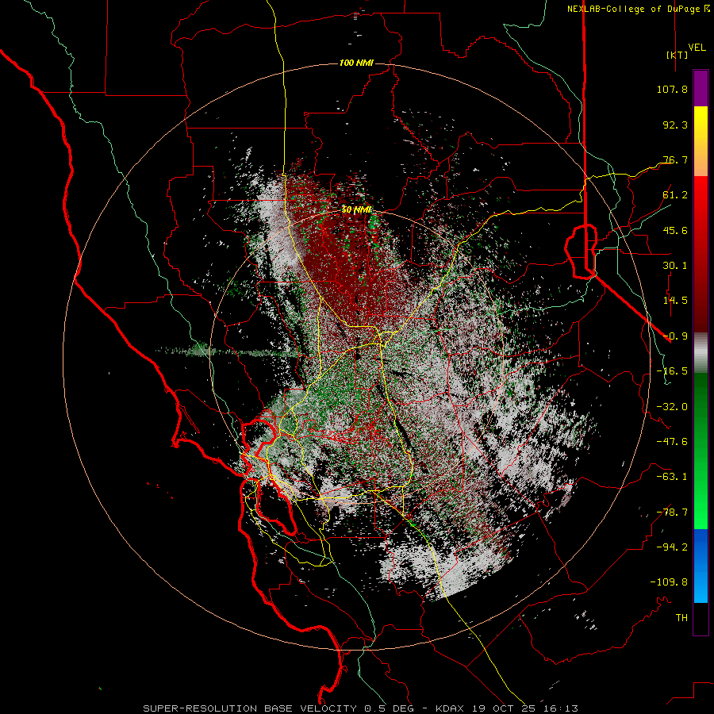Pick the black TH segment of the color bar
The image size is (714, 714).
point(701,618)
